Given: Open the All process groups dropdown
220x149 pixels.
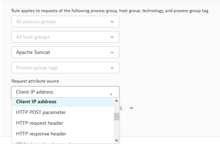Looking at the screenshot, I should (61, 22).
